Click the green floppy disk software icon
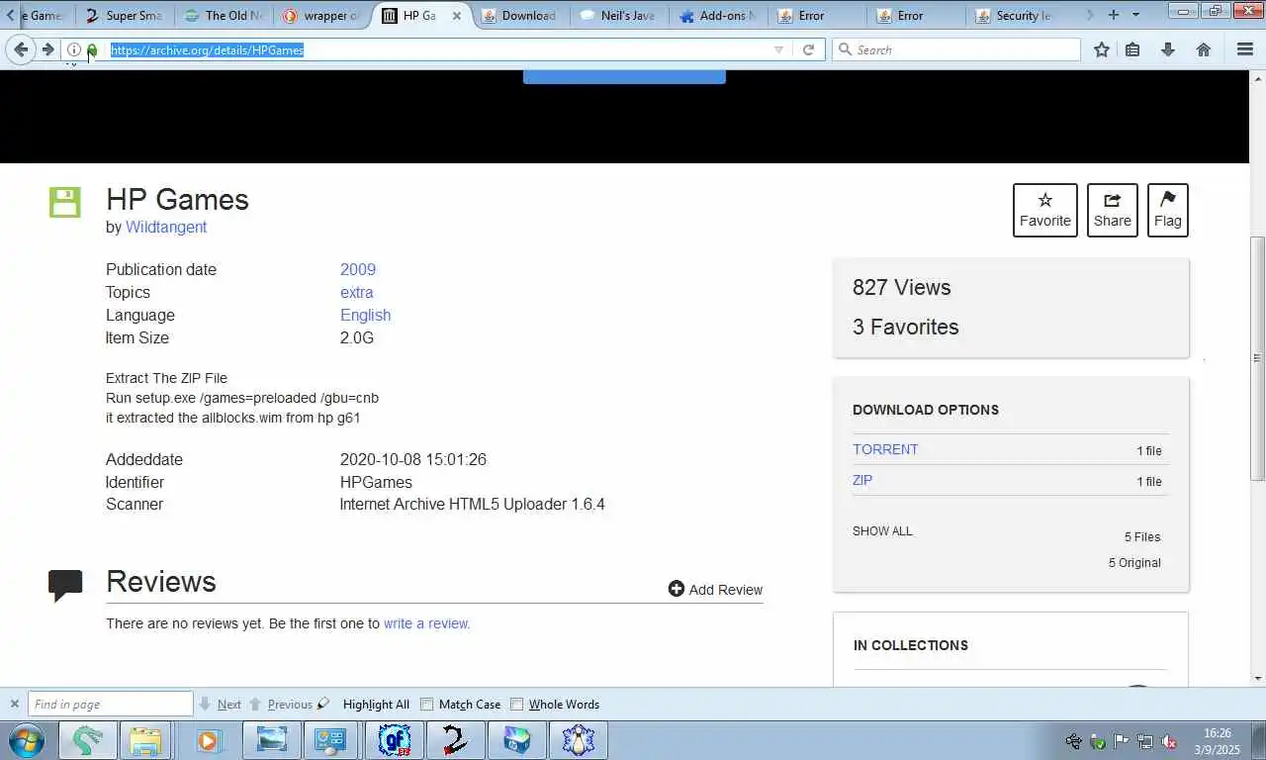This screenshot has height=760, width=1266. click(65, 202)
